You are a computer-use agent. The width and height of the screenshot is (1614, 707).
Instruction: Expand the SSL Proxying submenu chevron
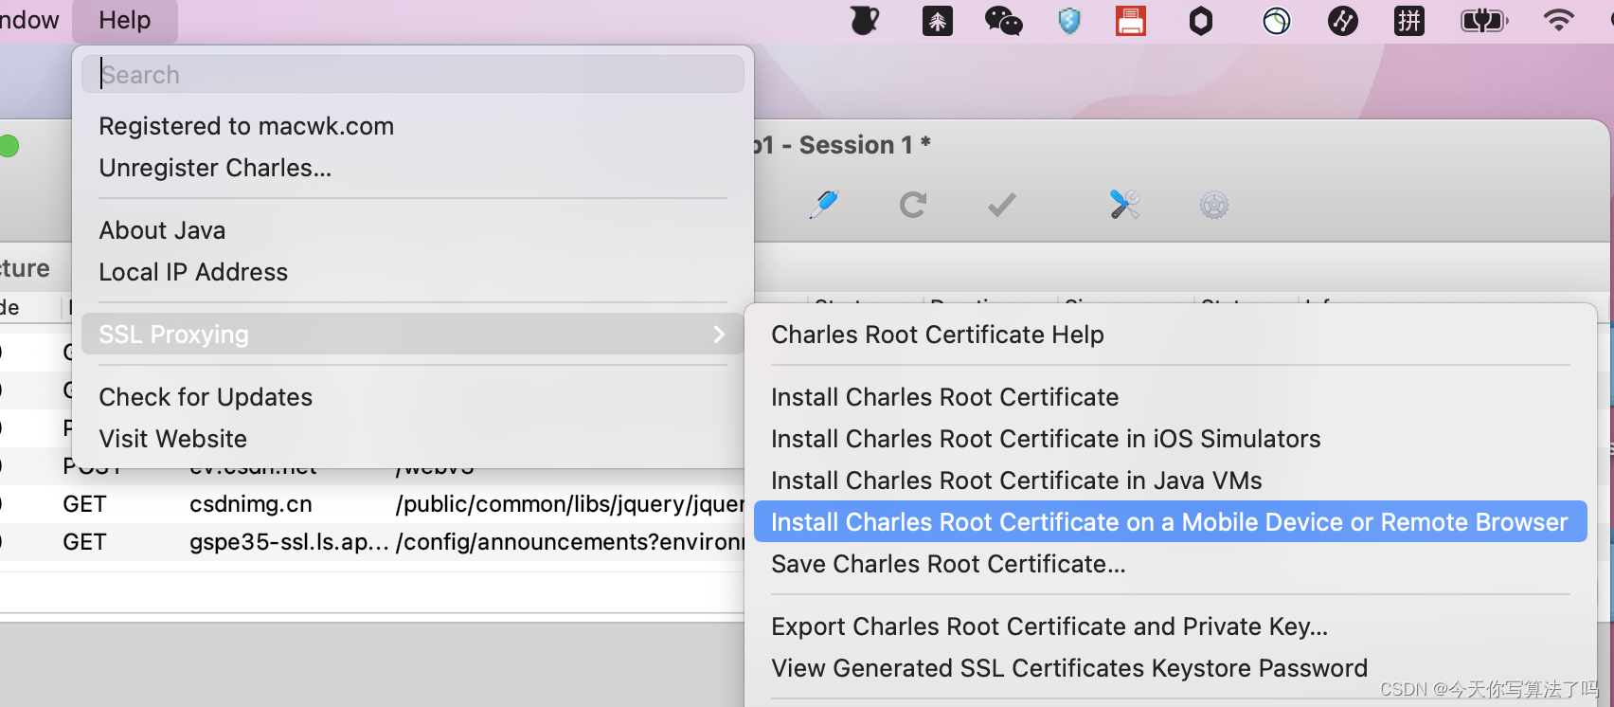[719, 335]
